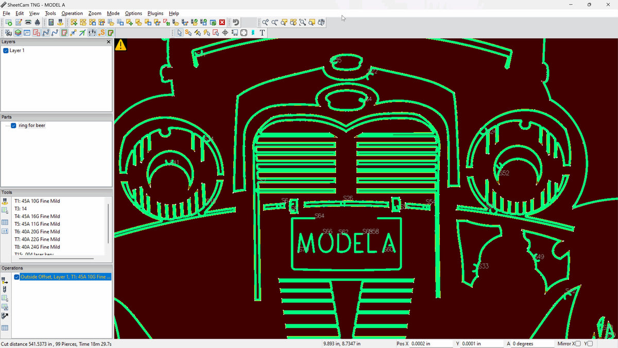Click the orange S with plus toolbar icon
The width and height of the screenshot is (618, 348).
click(101, 32)
